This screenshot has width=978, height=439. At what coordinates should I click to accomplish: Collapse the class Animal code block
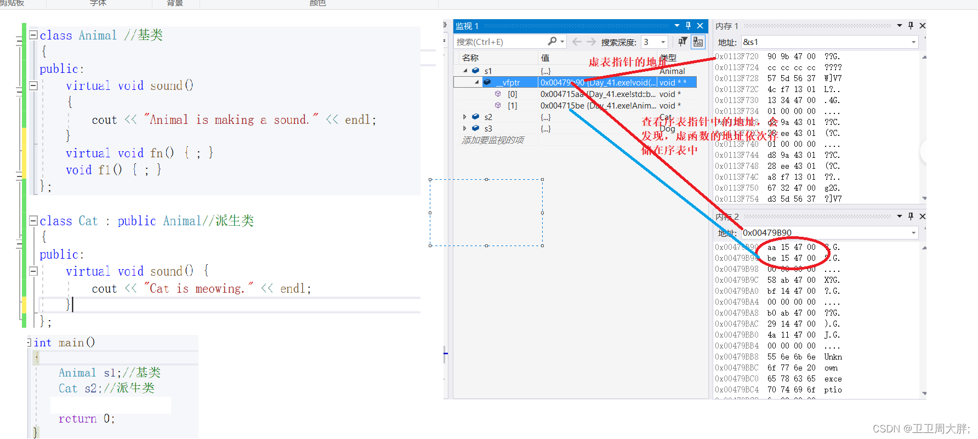coord(33,35)
